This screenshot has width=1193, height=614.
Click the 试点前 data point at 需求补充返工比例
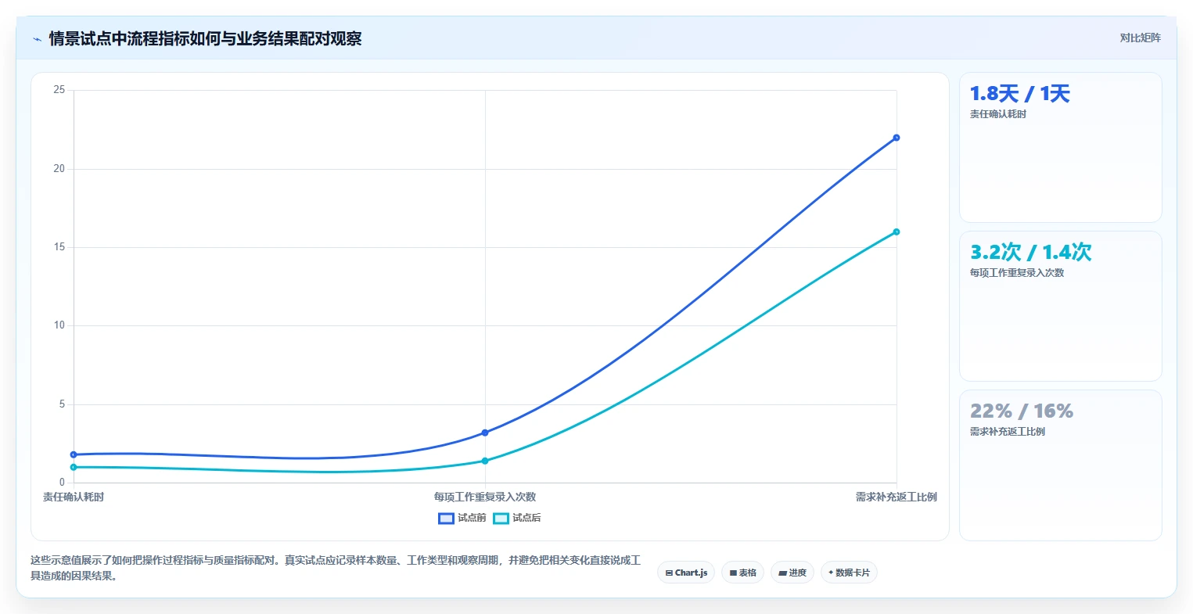[x=897, y=138]
